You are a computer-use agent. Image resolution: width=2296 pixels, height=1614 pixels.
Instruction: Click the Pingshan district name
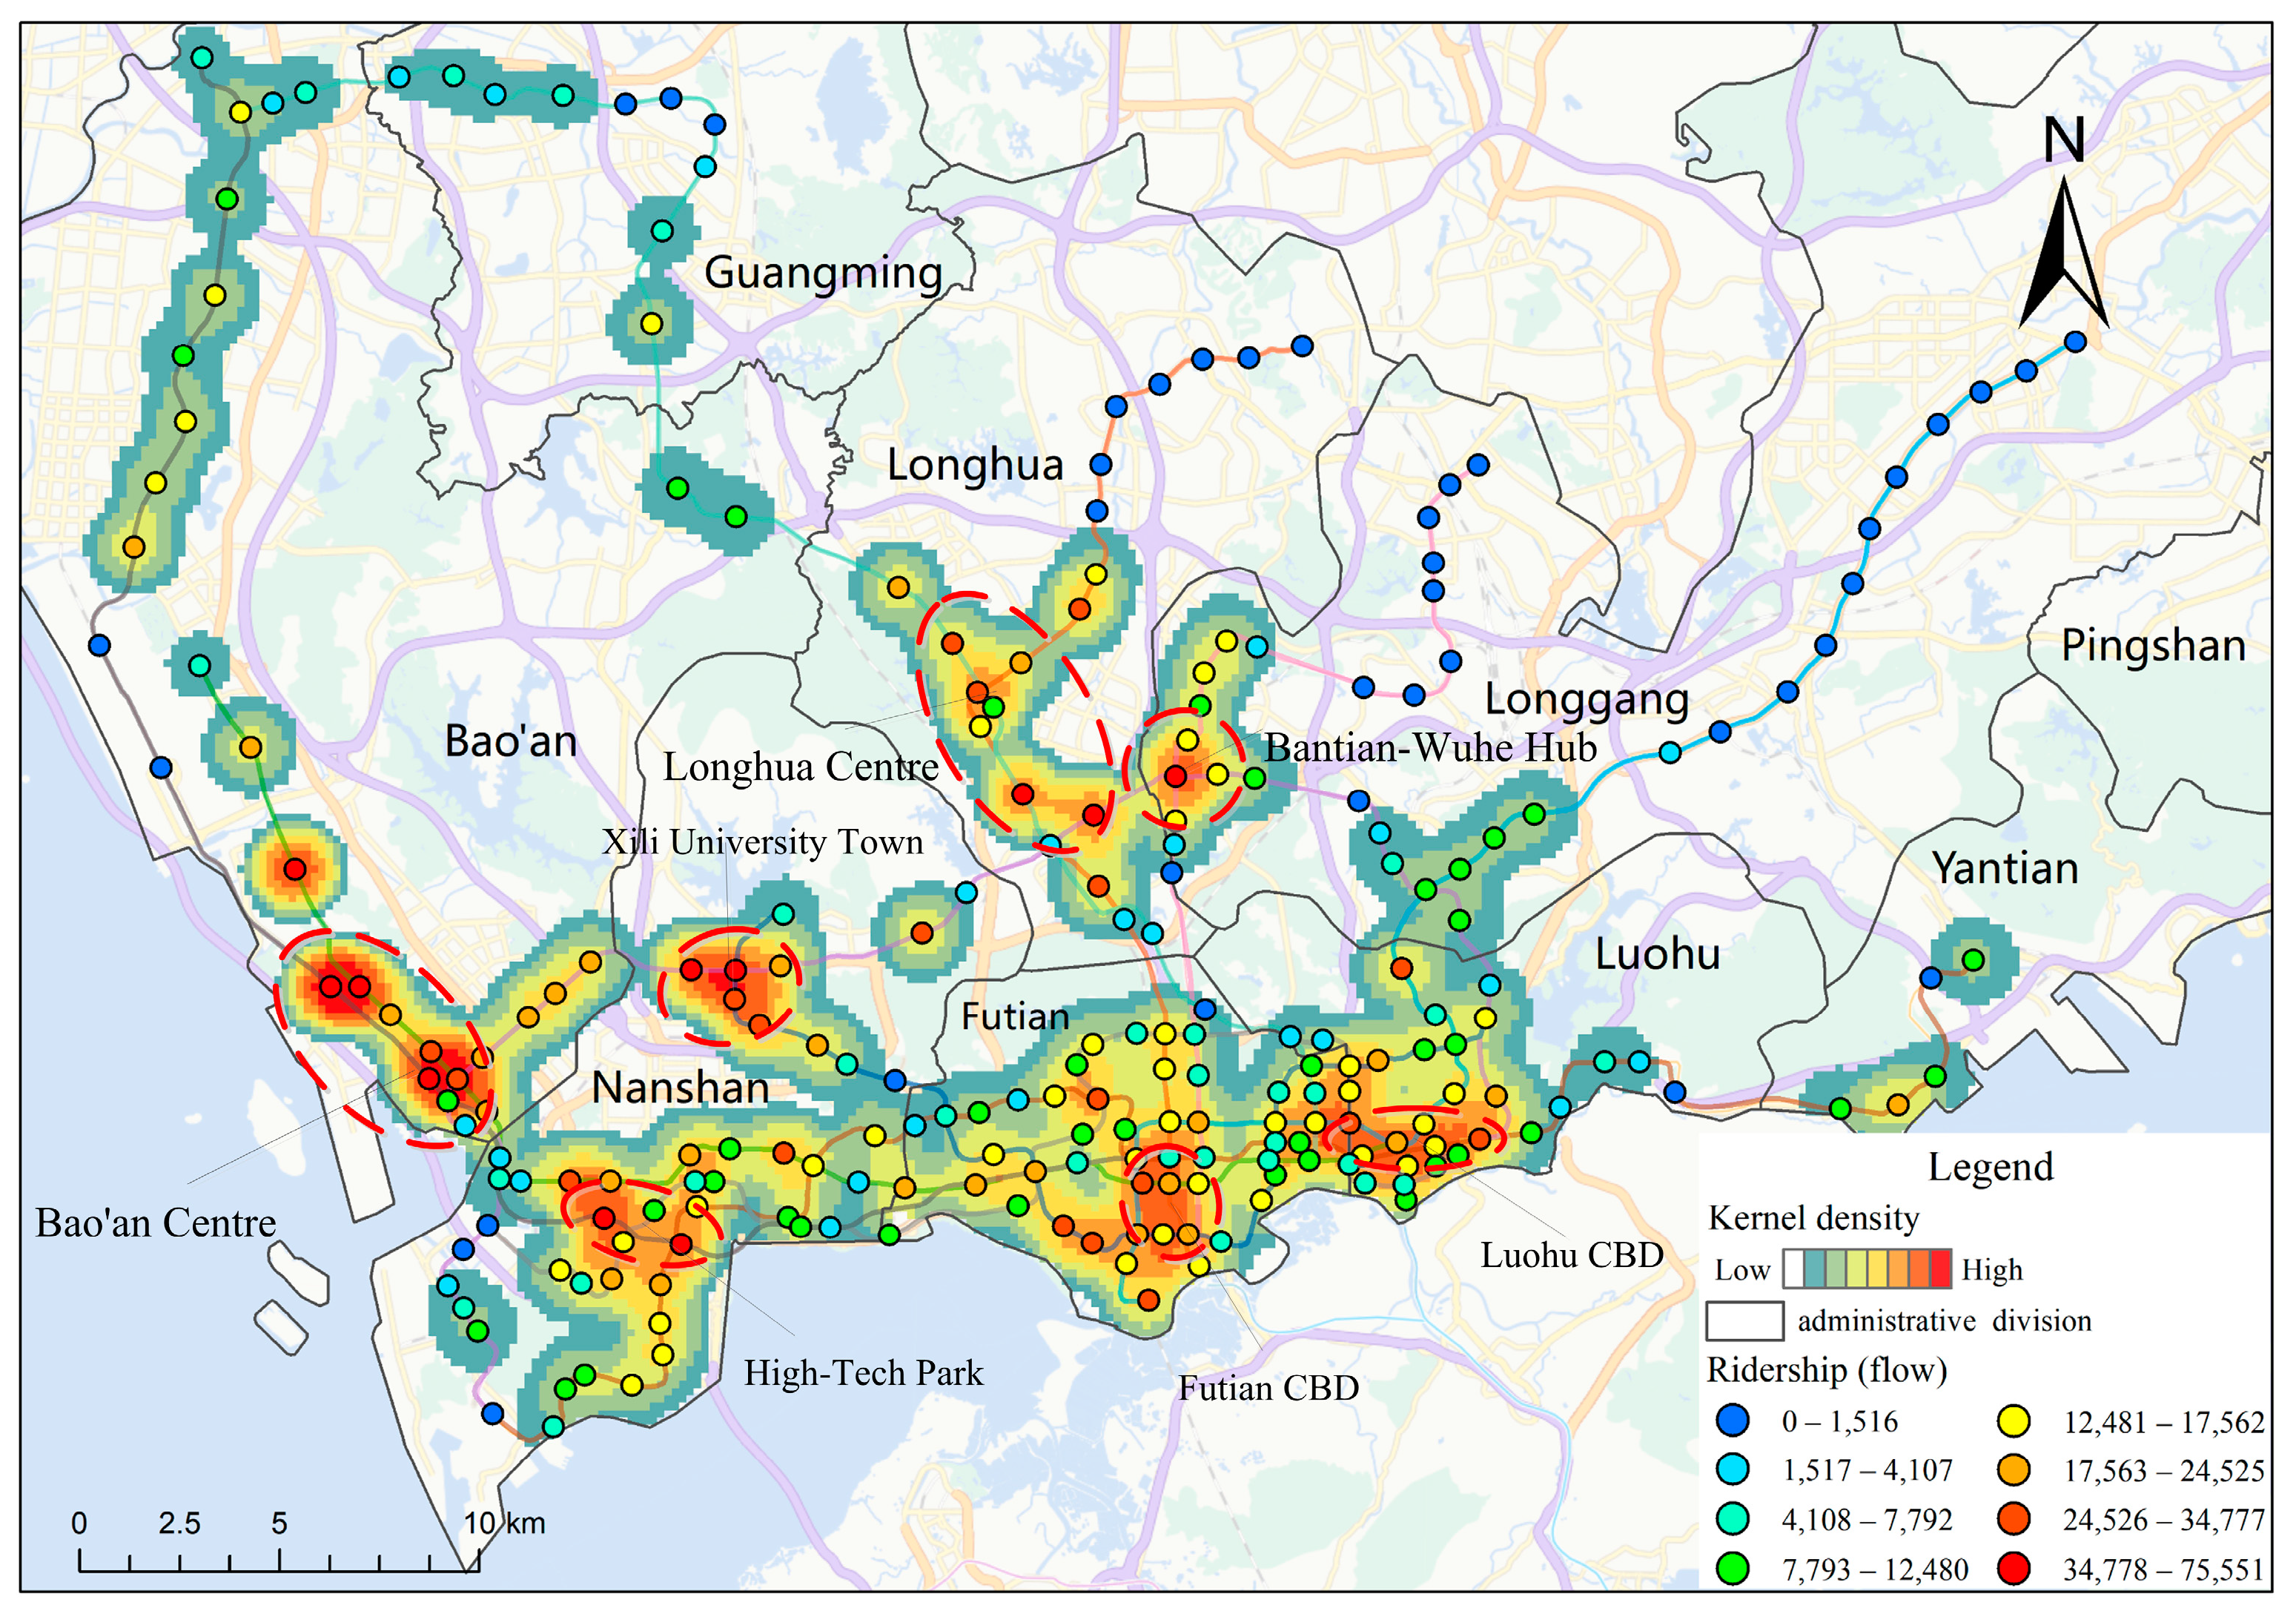click(2153, 646)
